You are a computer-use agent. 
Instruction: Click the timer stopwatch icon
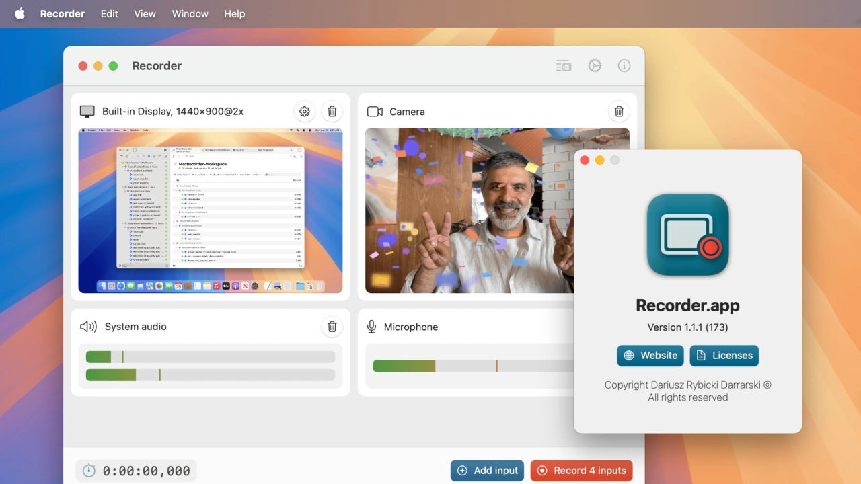pyautogui.click(x=89, y=471)
